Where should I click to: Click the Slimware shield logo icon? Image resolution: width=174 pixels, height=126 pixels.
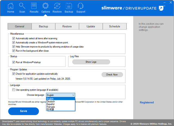pos(161,8)
